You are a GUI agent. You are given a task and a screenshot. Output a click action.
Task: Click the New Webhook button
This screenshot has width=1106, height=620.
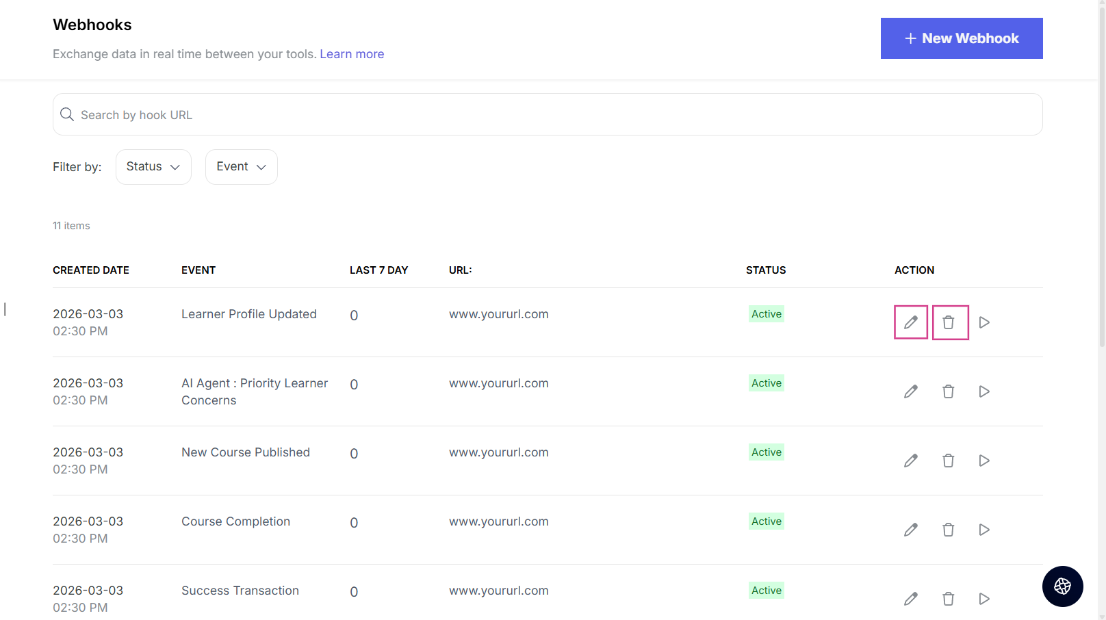pos(961,38)
